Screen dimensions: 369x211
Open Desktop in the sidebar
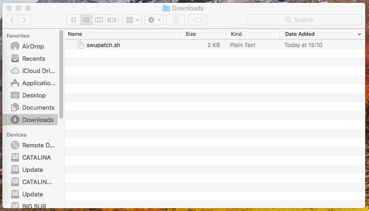[30, 95]
